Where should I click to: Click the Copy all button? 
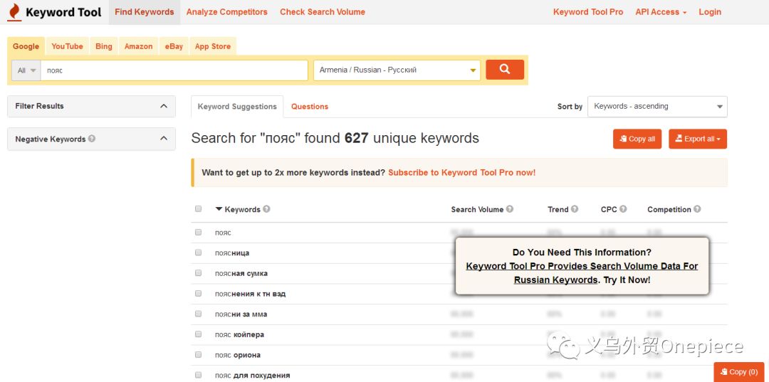[637, 139]
